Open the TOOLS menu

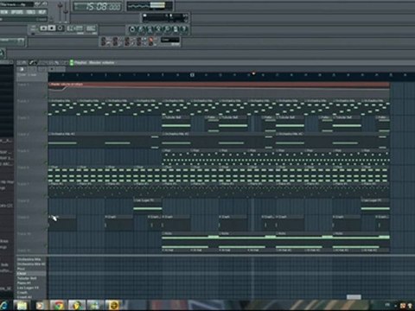tap(30, 12)
